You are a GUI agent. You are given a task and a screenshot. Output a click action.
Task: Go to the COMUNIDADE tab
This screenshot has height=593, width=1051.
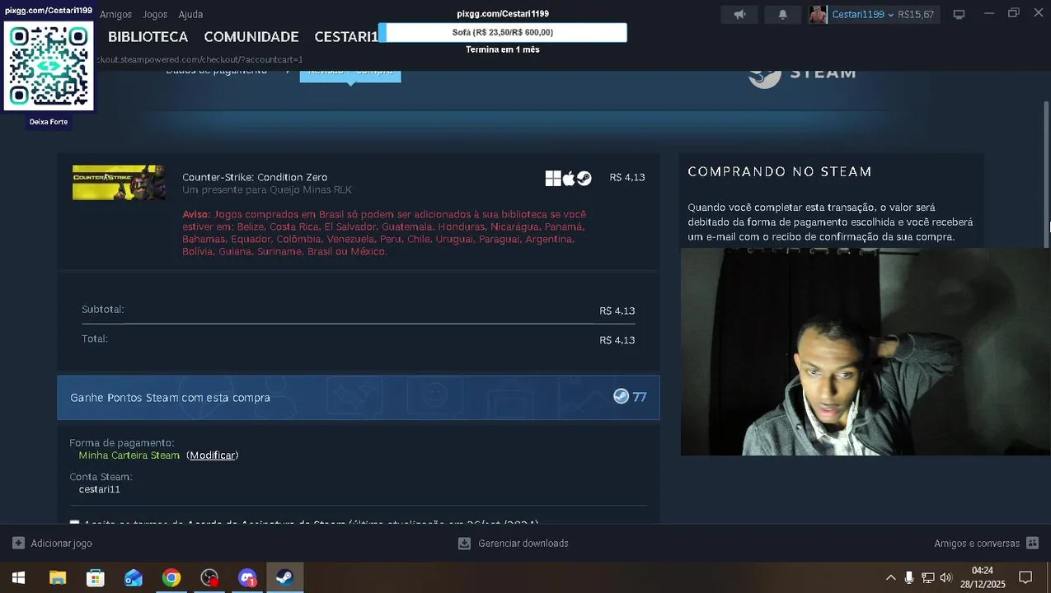pyautogui.click(x=251, y=37)
